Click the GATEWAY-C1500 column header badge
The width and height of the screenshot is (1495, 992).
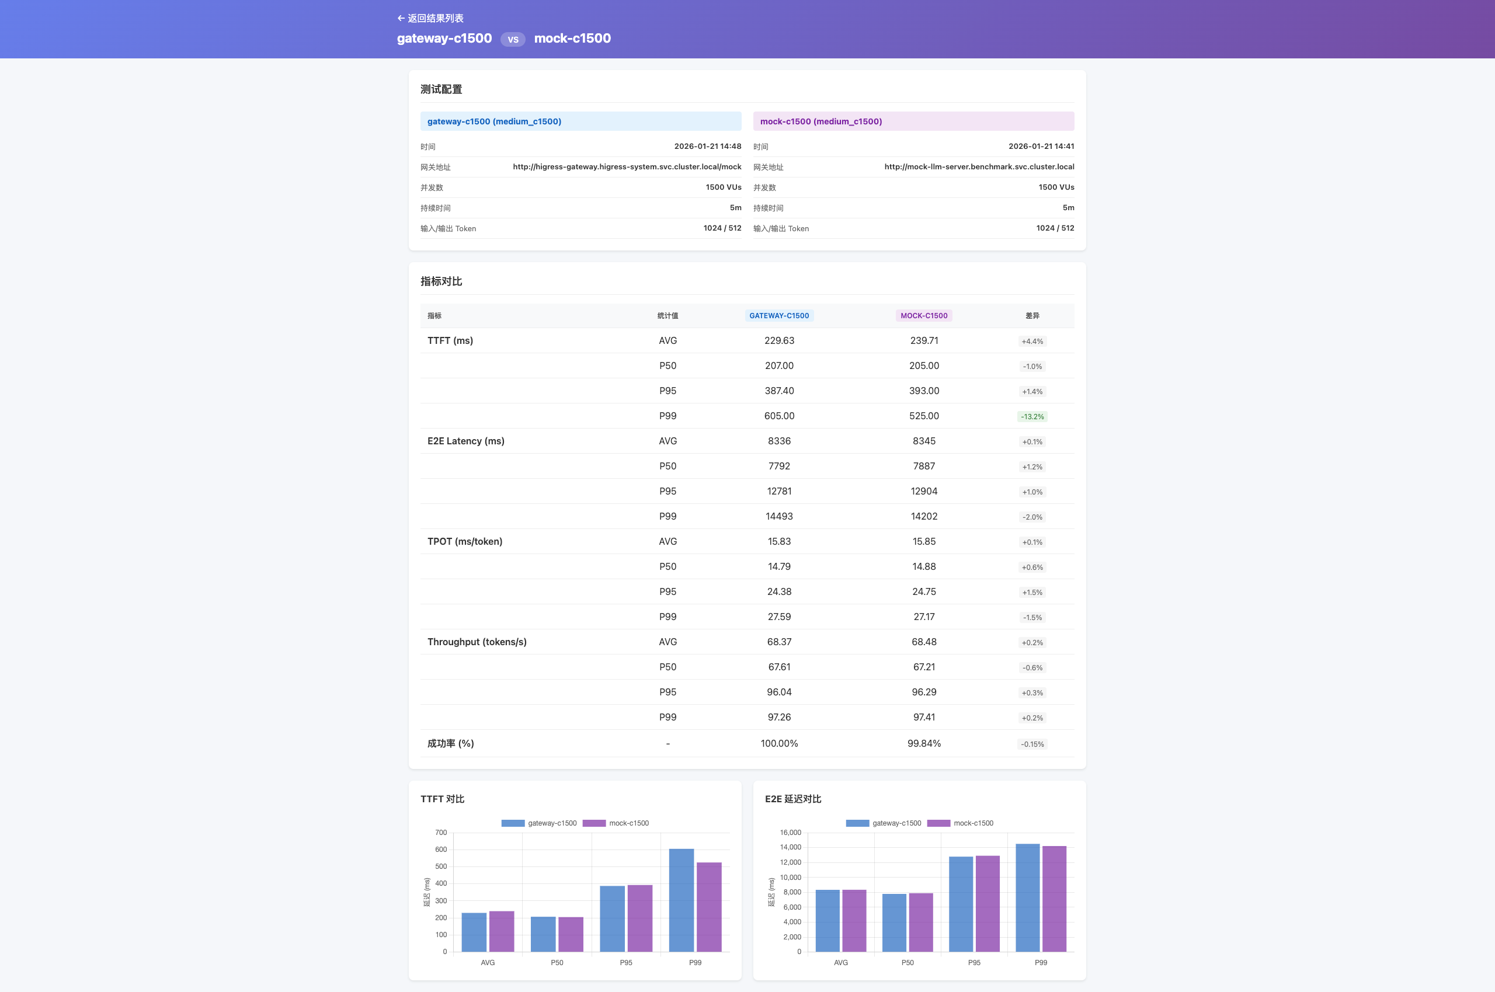(779, 316)
